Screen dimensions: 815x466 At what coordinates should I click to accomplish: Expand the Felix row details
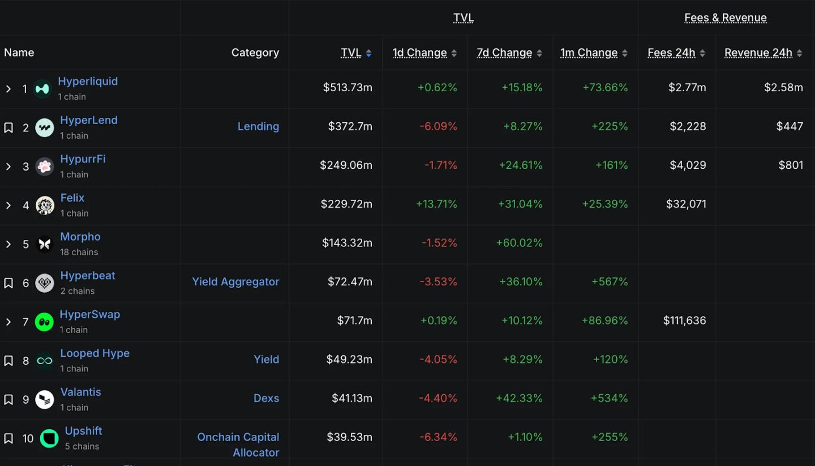8,206
